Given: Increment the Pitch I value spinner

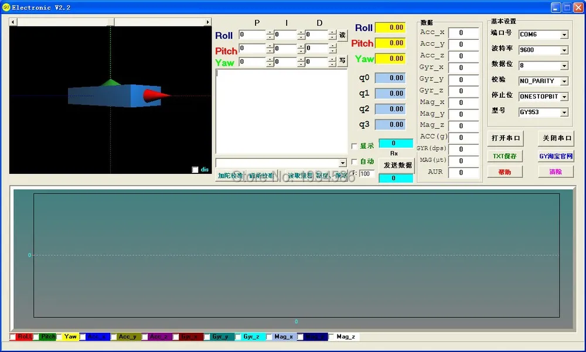Looking at the screenshot, I should [x=301, y=46].
